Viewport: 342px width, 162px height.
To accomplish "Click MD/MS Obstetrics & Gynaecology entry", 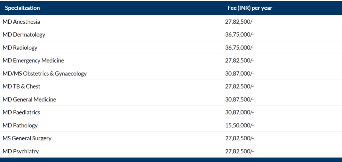I will pyautogui.click(x=44, y=74).
